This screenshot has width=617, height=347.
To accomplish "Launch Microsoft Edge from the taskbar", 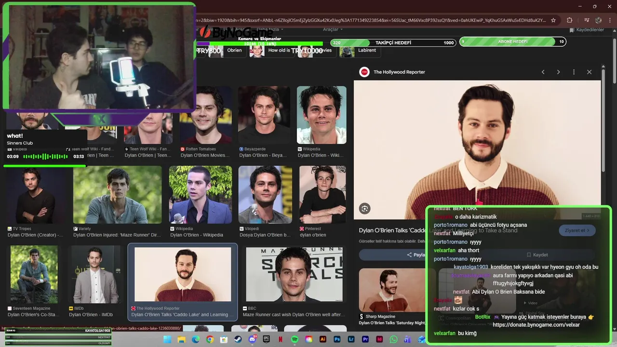I will [x=196, y=339].
